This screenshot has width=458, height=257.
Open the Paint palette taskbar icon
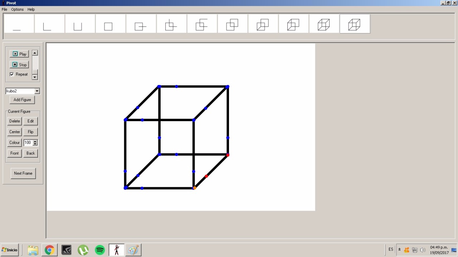click(133, 250)
